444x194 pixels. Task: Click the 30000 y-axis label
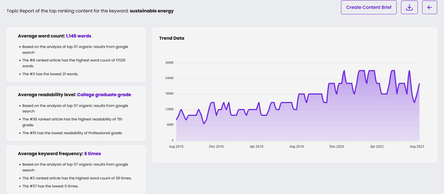point(169,63)
